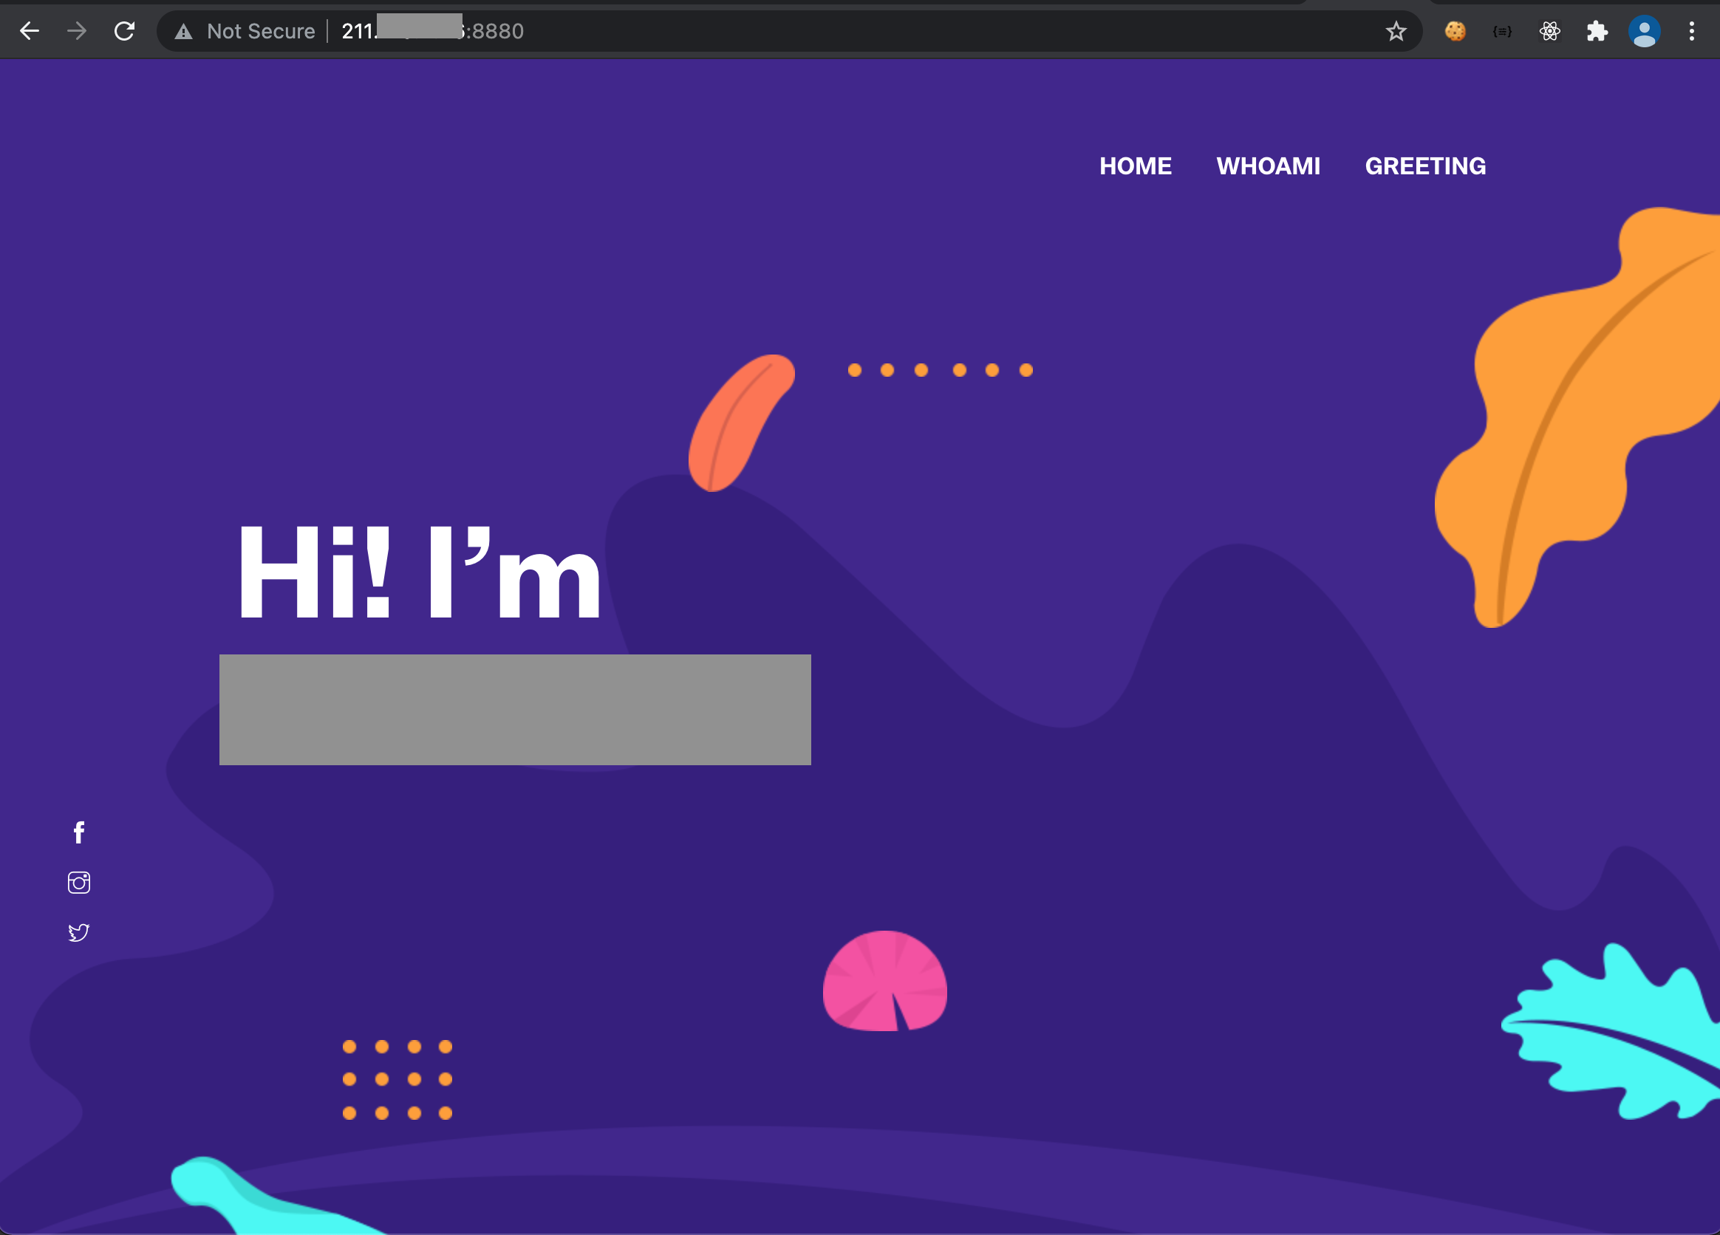Visit the Instagram social icon
Screen dimensions: 1720x1235
coord(79,883)
